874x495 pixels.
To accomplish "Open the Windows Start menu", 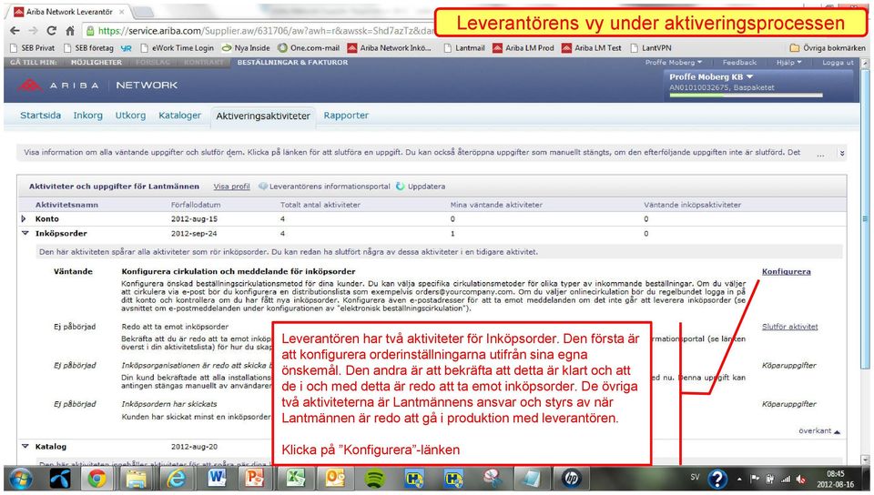I will (21, 479).
